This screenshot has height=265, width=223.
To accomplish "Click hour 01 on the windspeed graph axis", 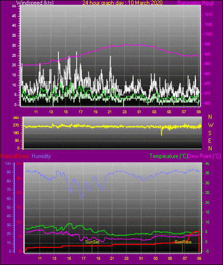I will (139, 112).
